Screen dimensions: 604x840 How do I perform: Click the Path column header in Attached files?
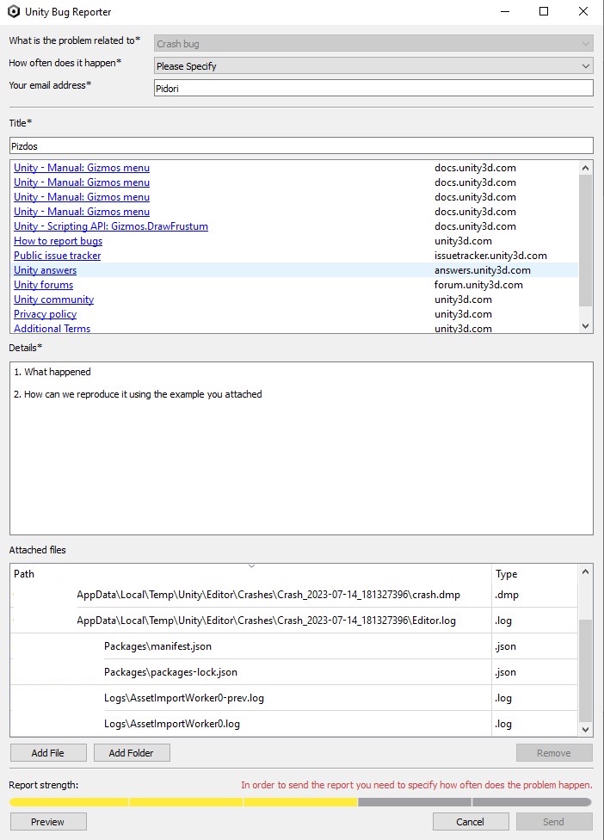250,574
